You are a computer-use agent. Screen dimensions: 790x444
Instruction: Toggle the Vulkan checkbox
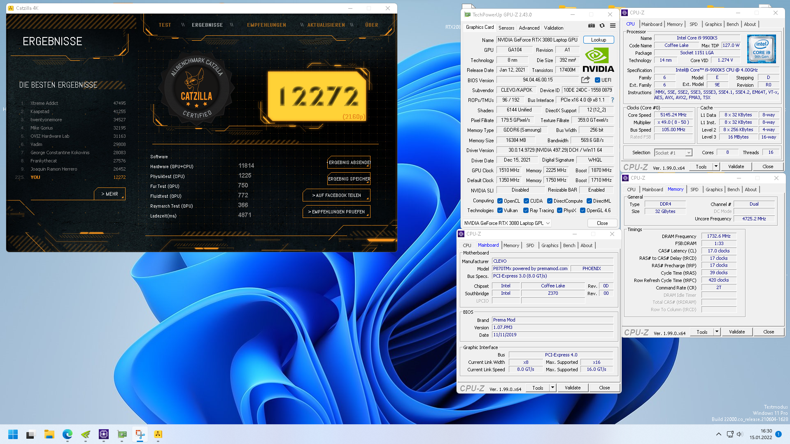coord(500,210)
